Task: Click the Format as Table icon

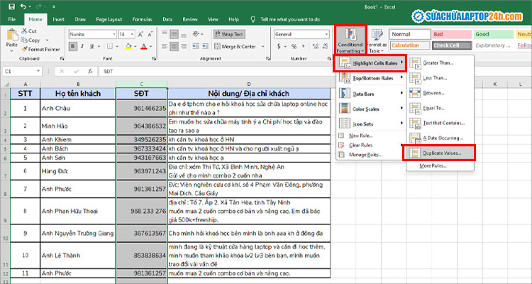Action: point(377,39)
